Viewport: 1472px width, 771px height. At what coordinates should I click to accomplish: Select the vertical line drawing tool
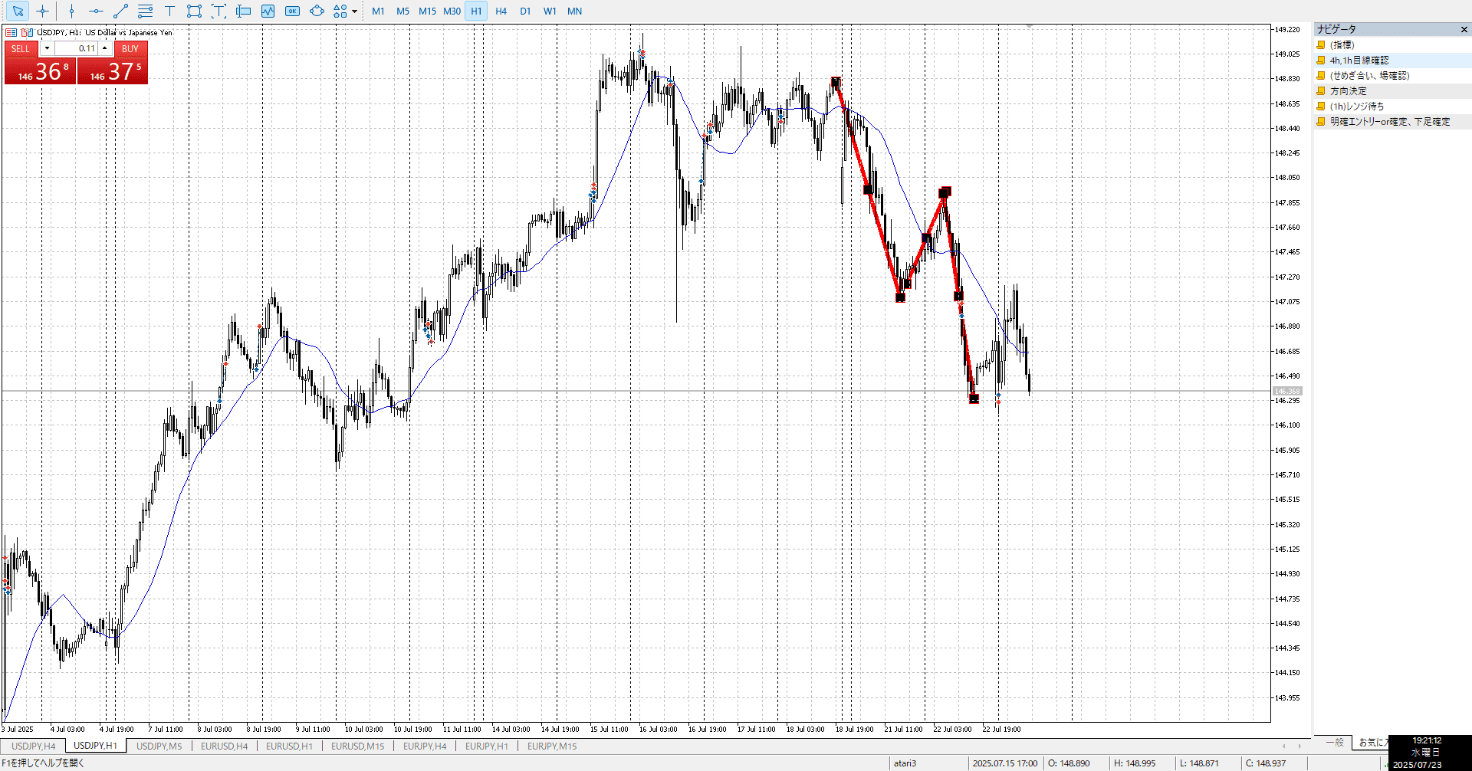pos(71,11)
